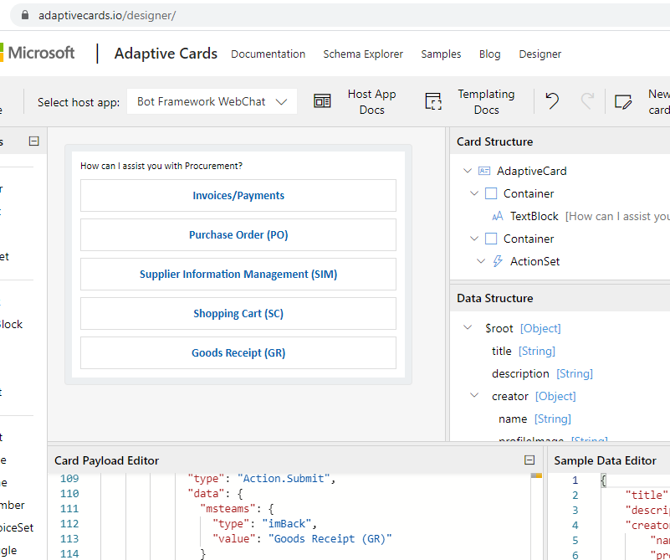Click the browser address bar lock icon
Image resolution: width=670 pixels, height=560 pixels.
coord(25,15)
